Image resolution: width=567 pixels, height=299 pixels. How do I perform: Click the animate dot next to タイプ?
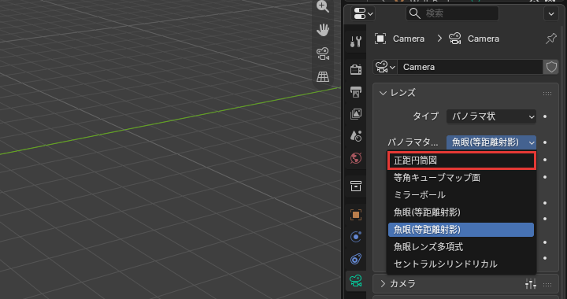[x=545, y=116]
